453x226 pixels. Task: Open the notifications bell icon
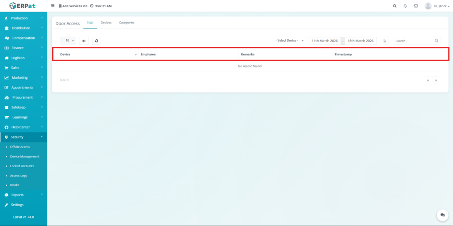(x=405, y=6)
